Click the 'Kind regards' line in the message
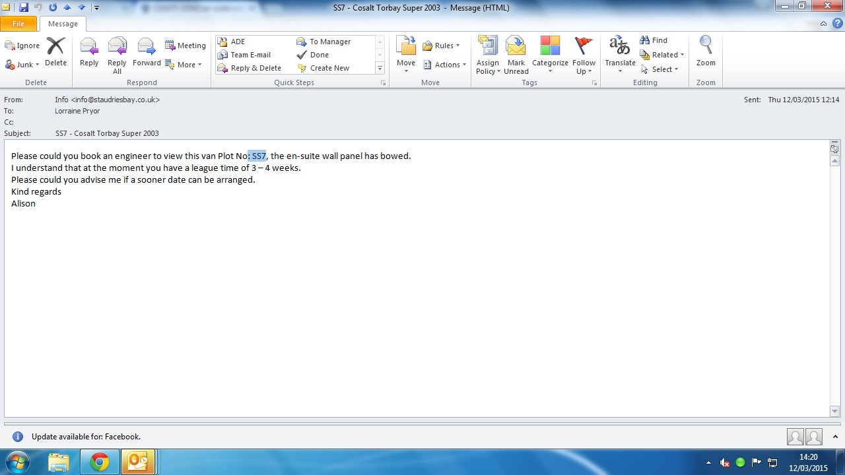 click(x=36, y=191)
